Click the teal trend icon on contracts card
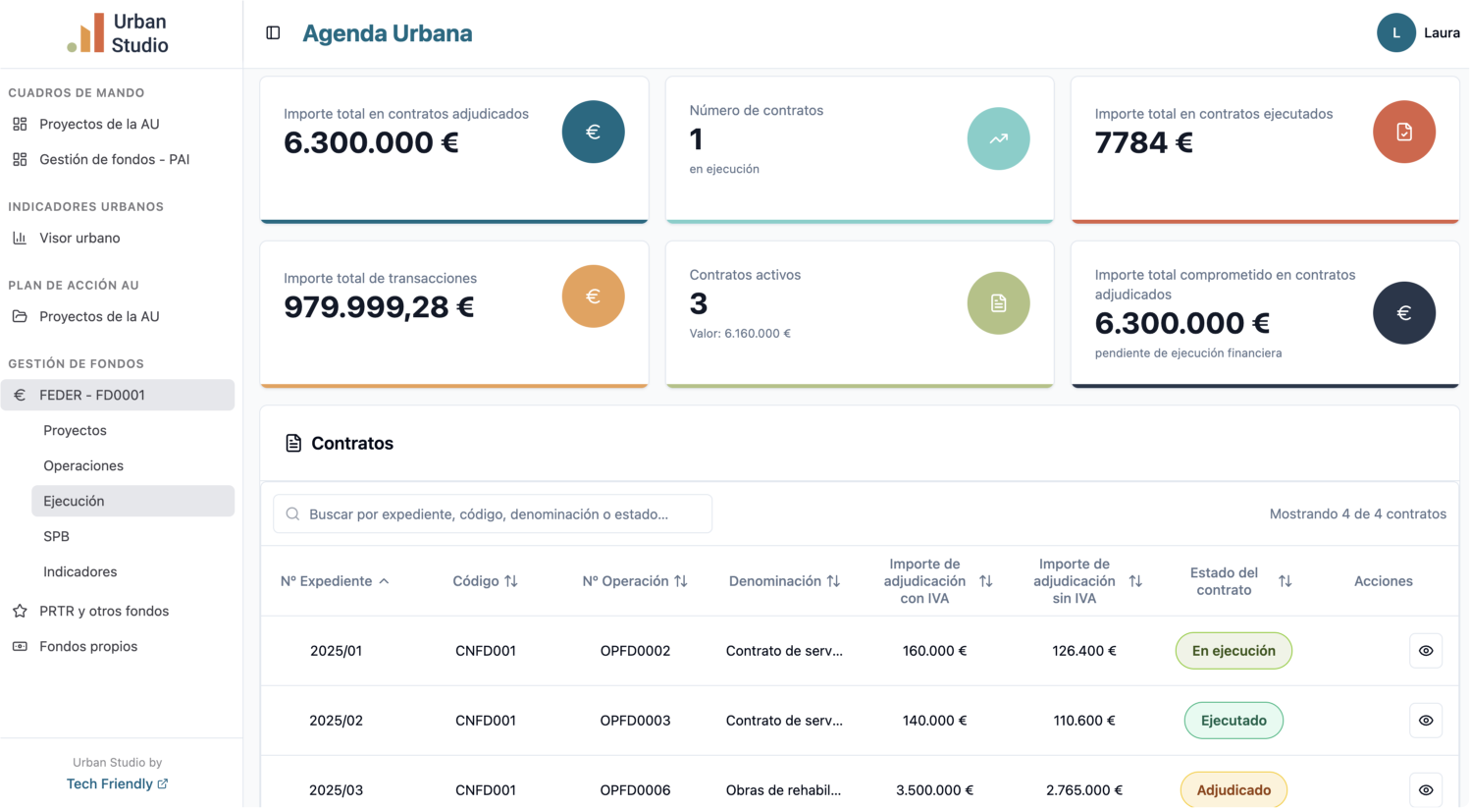 coord(998,138)
